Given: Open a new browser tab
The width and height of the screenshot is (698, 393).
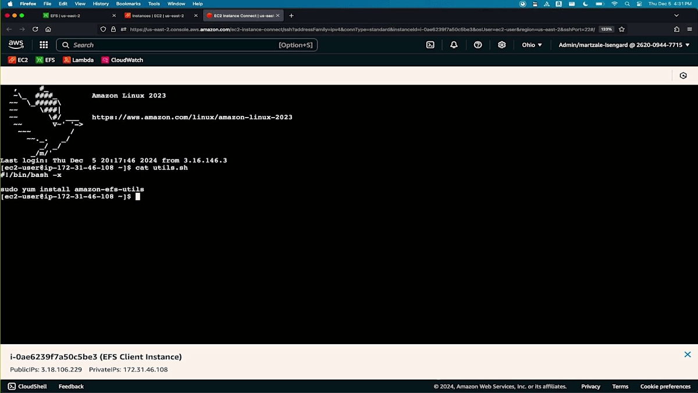Looking at the screenshot, I should pyautogui.click(x=291, y=16).
